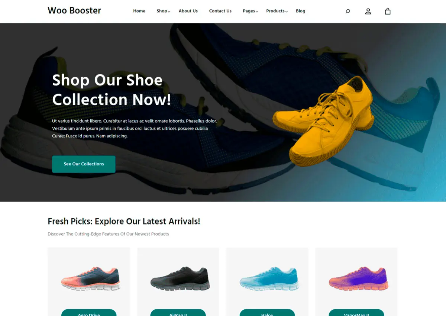
Task: Visit the Blog menu item
Action: coord(301,11)
